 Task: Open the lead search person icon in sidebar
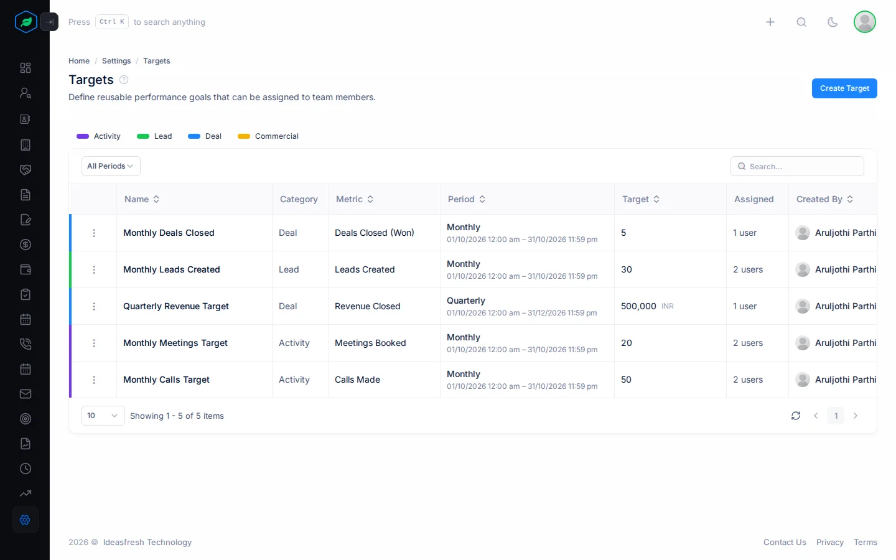tap(26, 93)
